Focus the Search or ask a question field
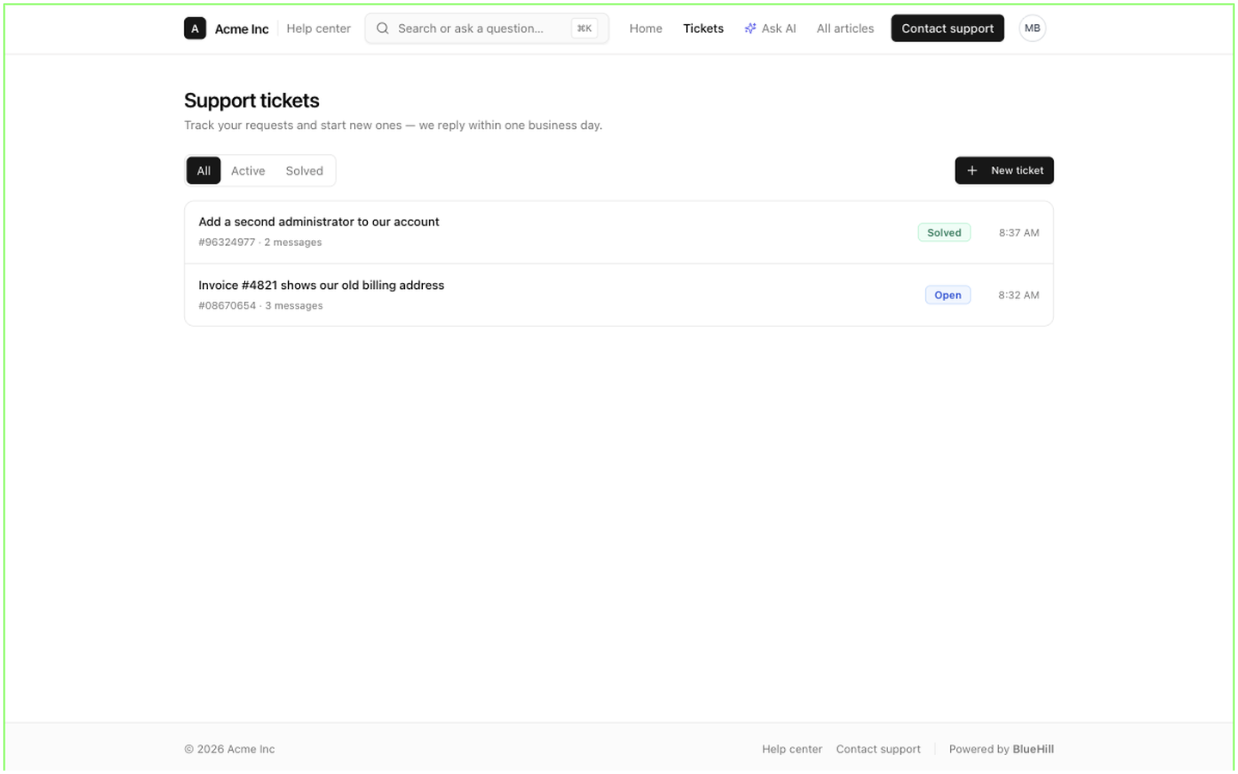Screen dimensions: 1238x774 click(x=487, y=28)
